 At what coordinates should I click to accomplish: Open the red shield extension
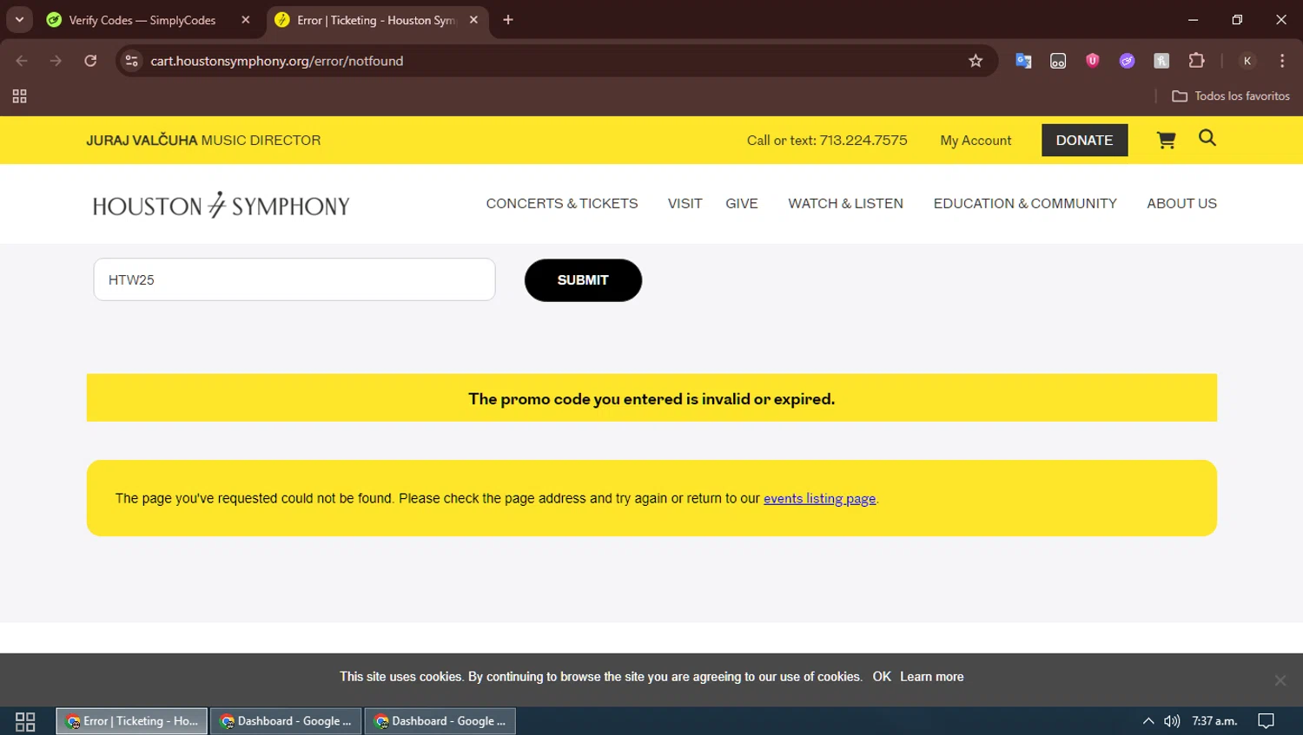pyautogui.click(x=1093, y=61)
